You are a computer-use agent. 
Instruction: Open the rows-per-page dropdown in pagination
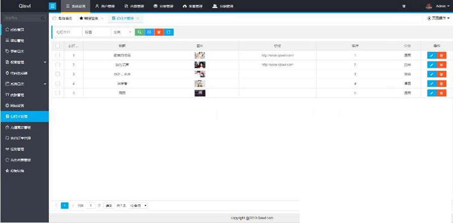138,205
